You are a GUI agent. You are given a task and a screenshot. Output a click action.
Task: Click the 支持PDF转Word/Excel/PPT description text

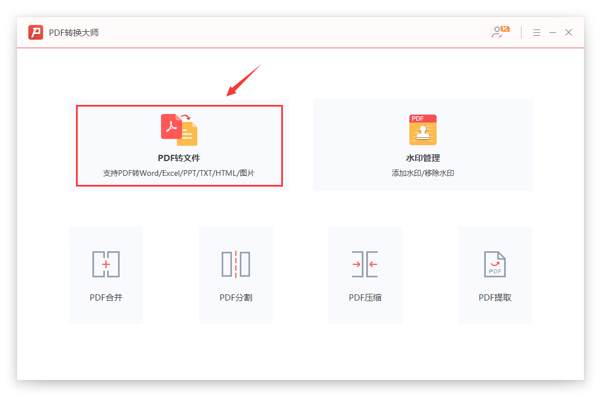pyautogui.click(x=179, y=173)
